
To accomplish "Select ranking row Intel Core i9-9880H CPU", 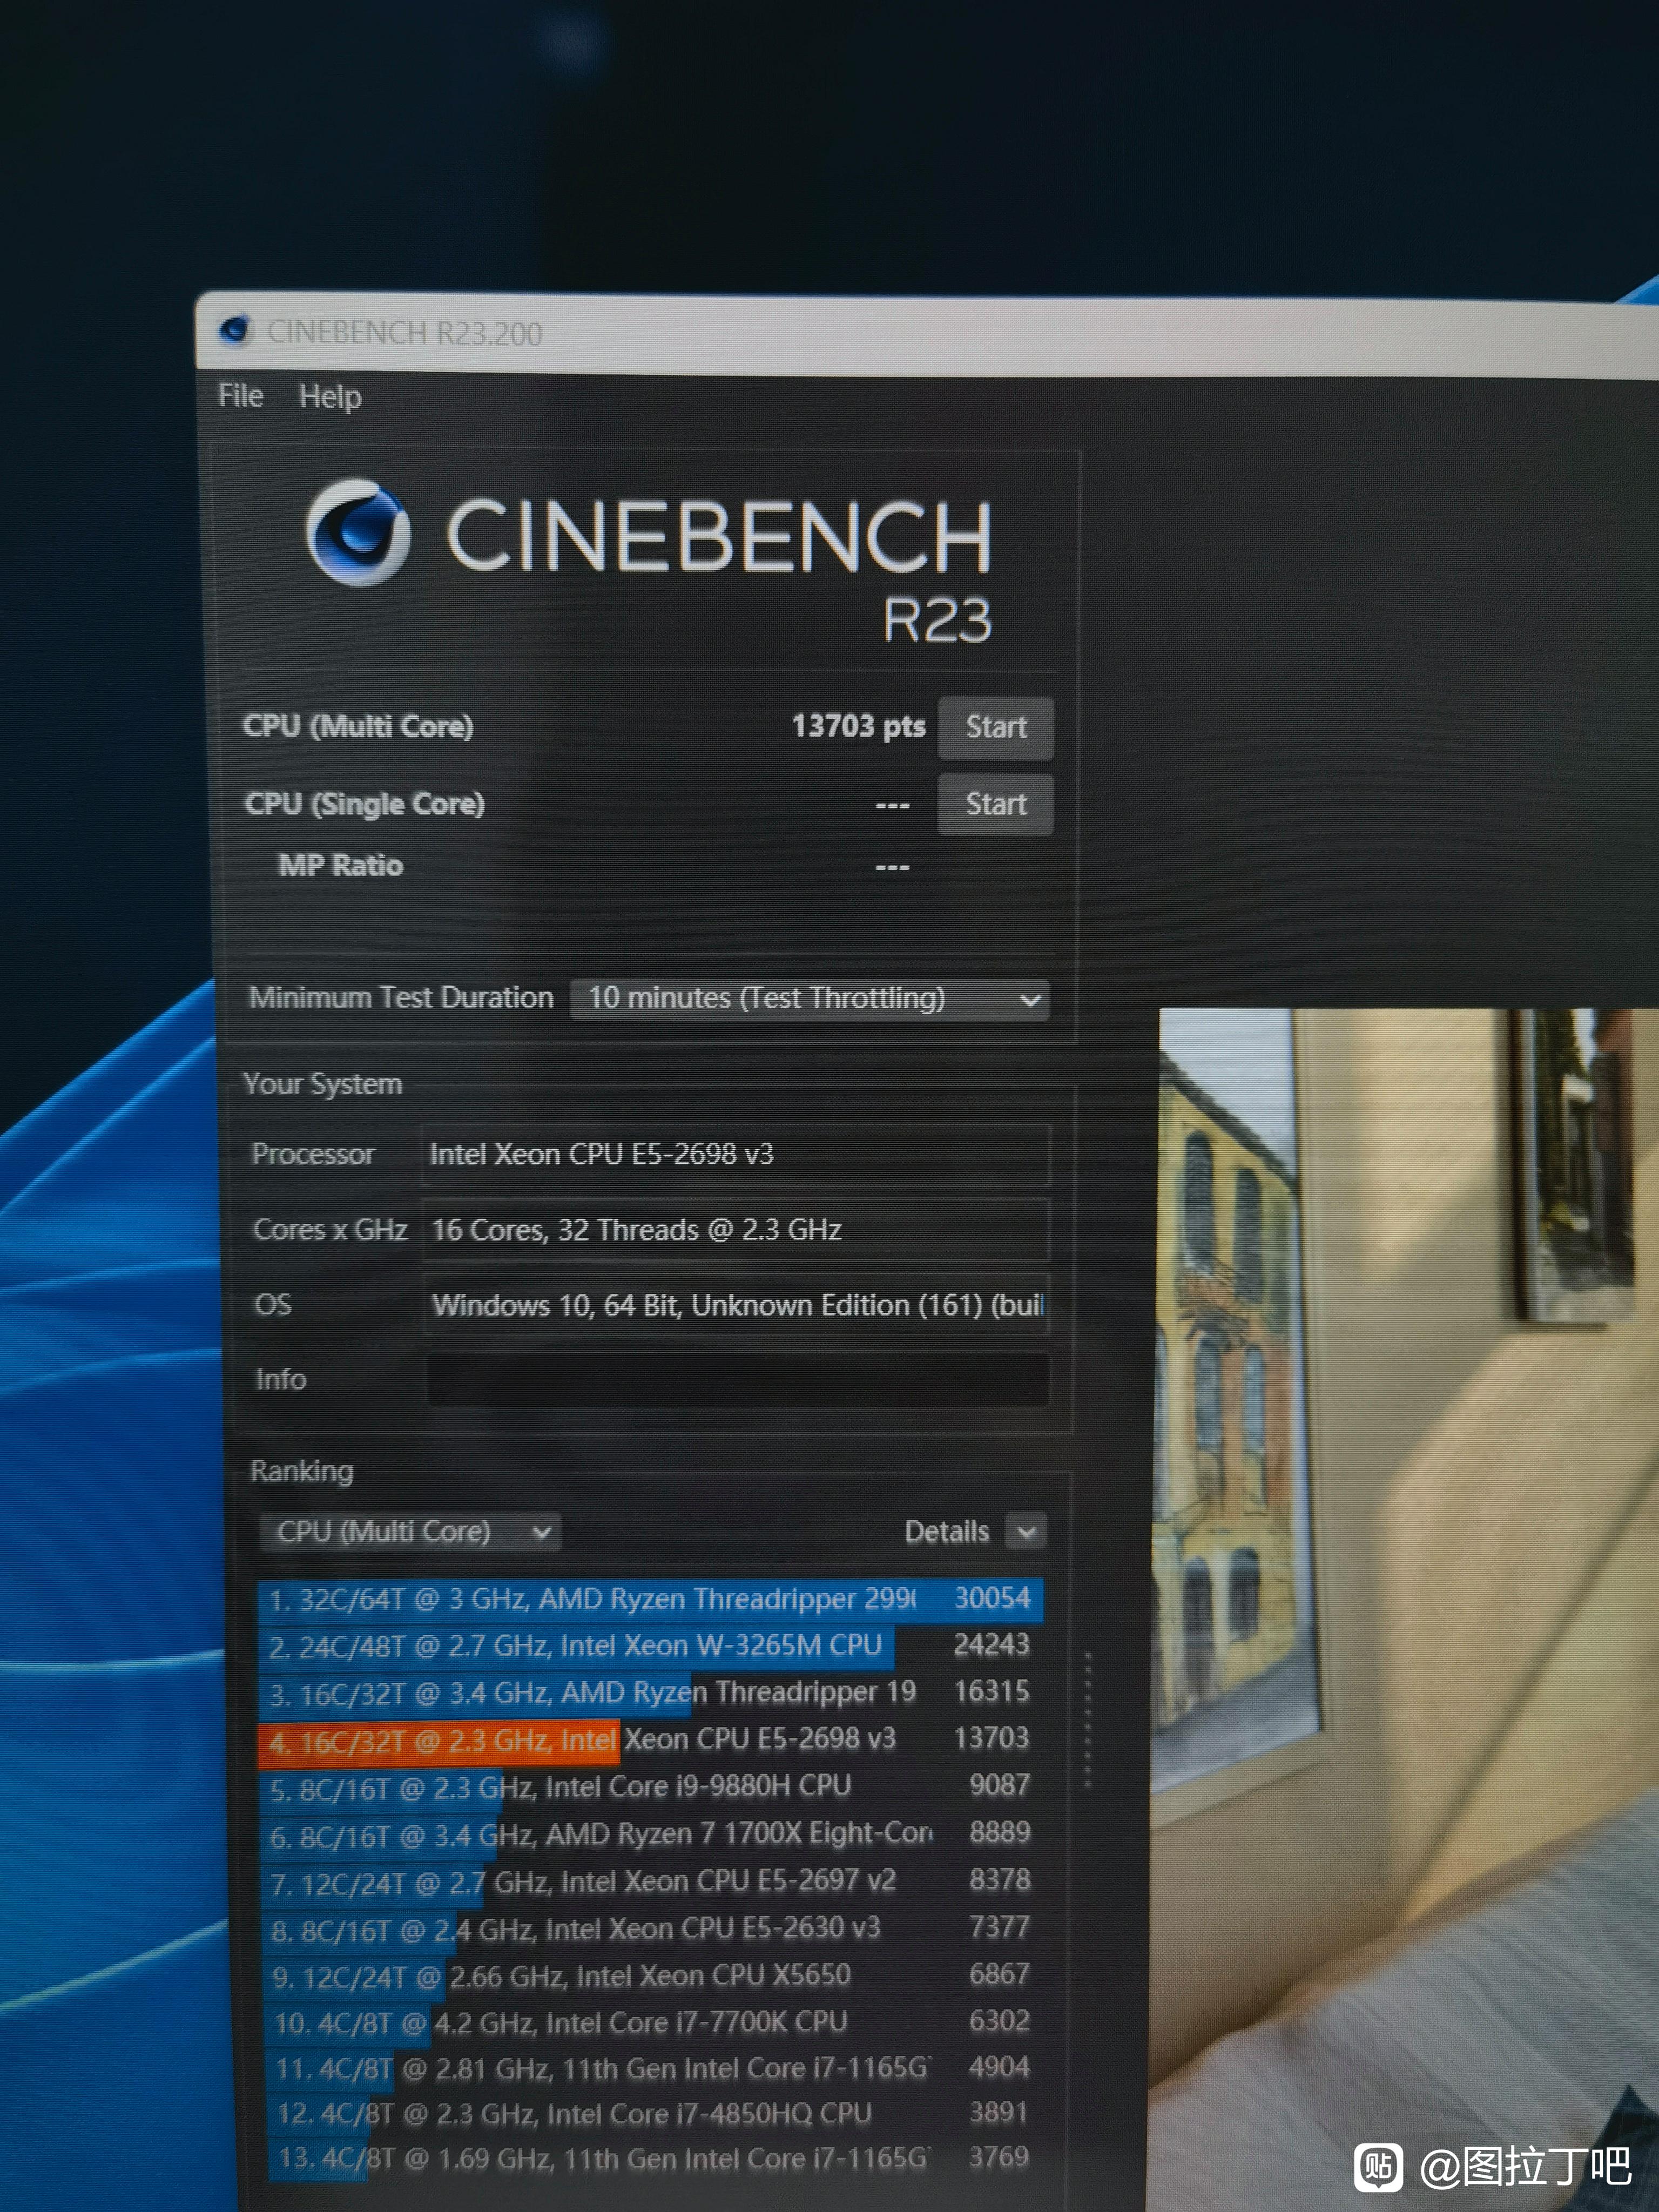I will click(x=650, y=1787).
